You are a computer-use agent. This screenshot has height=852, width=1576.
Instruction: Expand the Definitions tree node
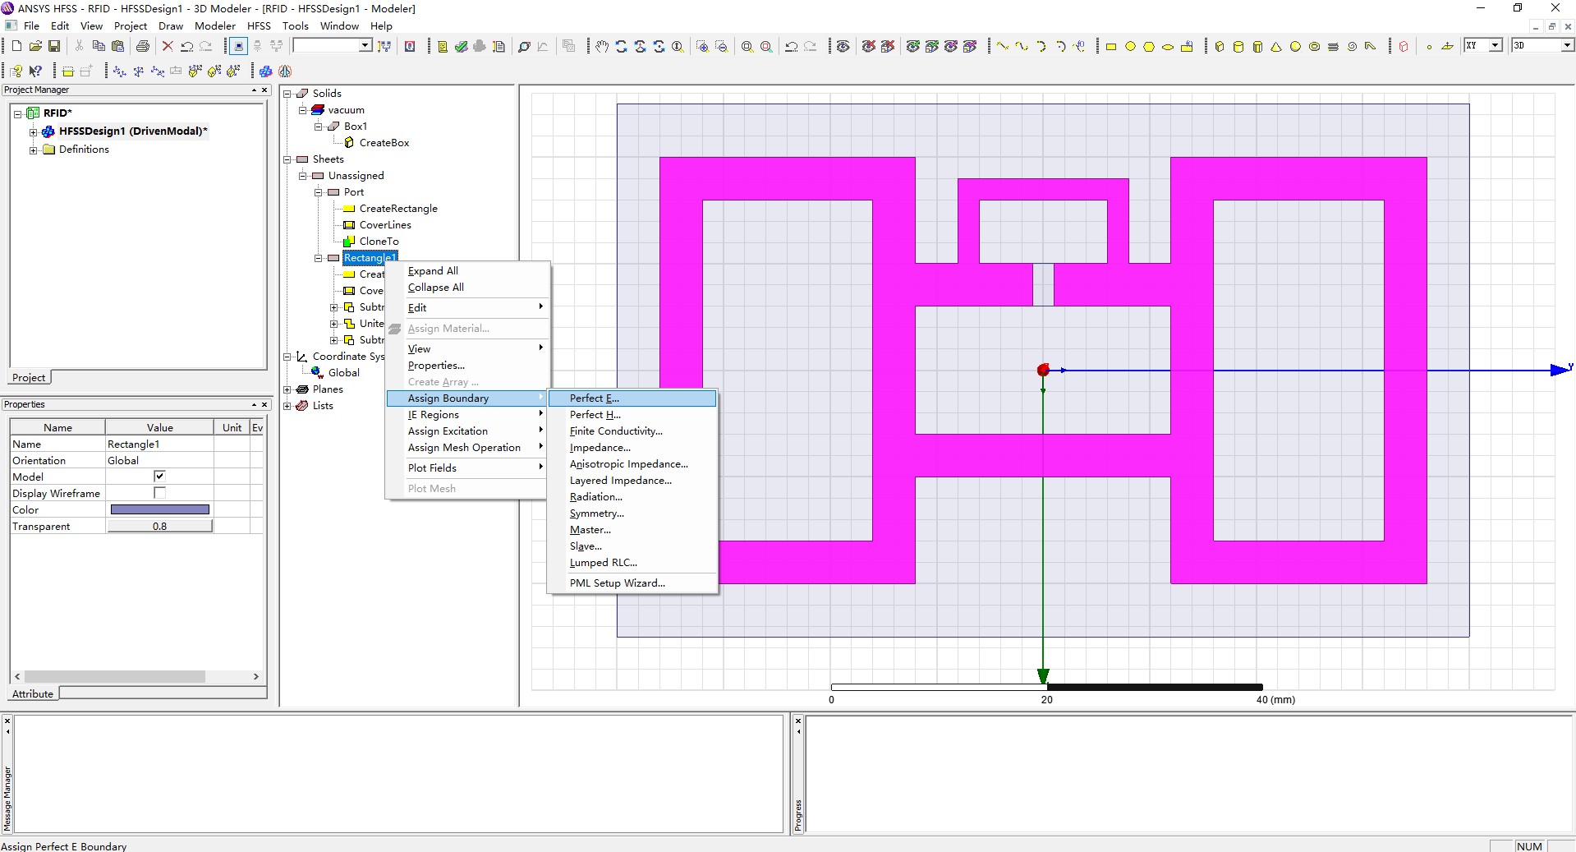click(34, 150)
